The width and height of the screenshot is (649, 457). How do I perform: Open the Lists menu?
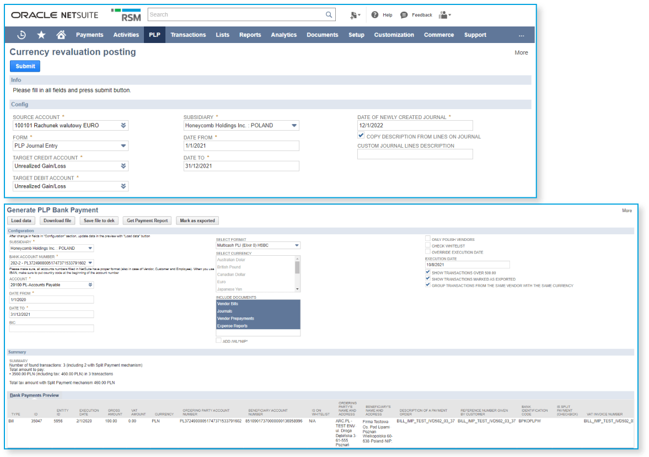point(222,35)
